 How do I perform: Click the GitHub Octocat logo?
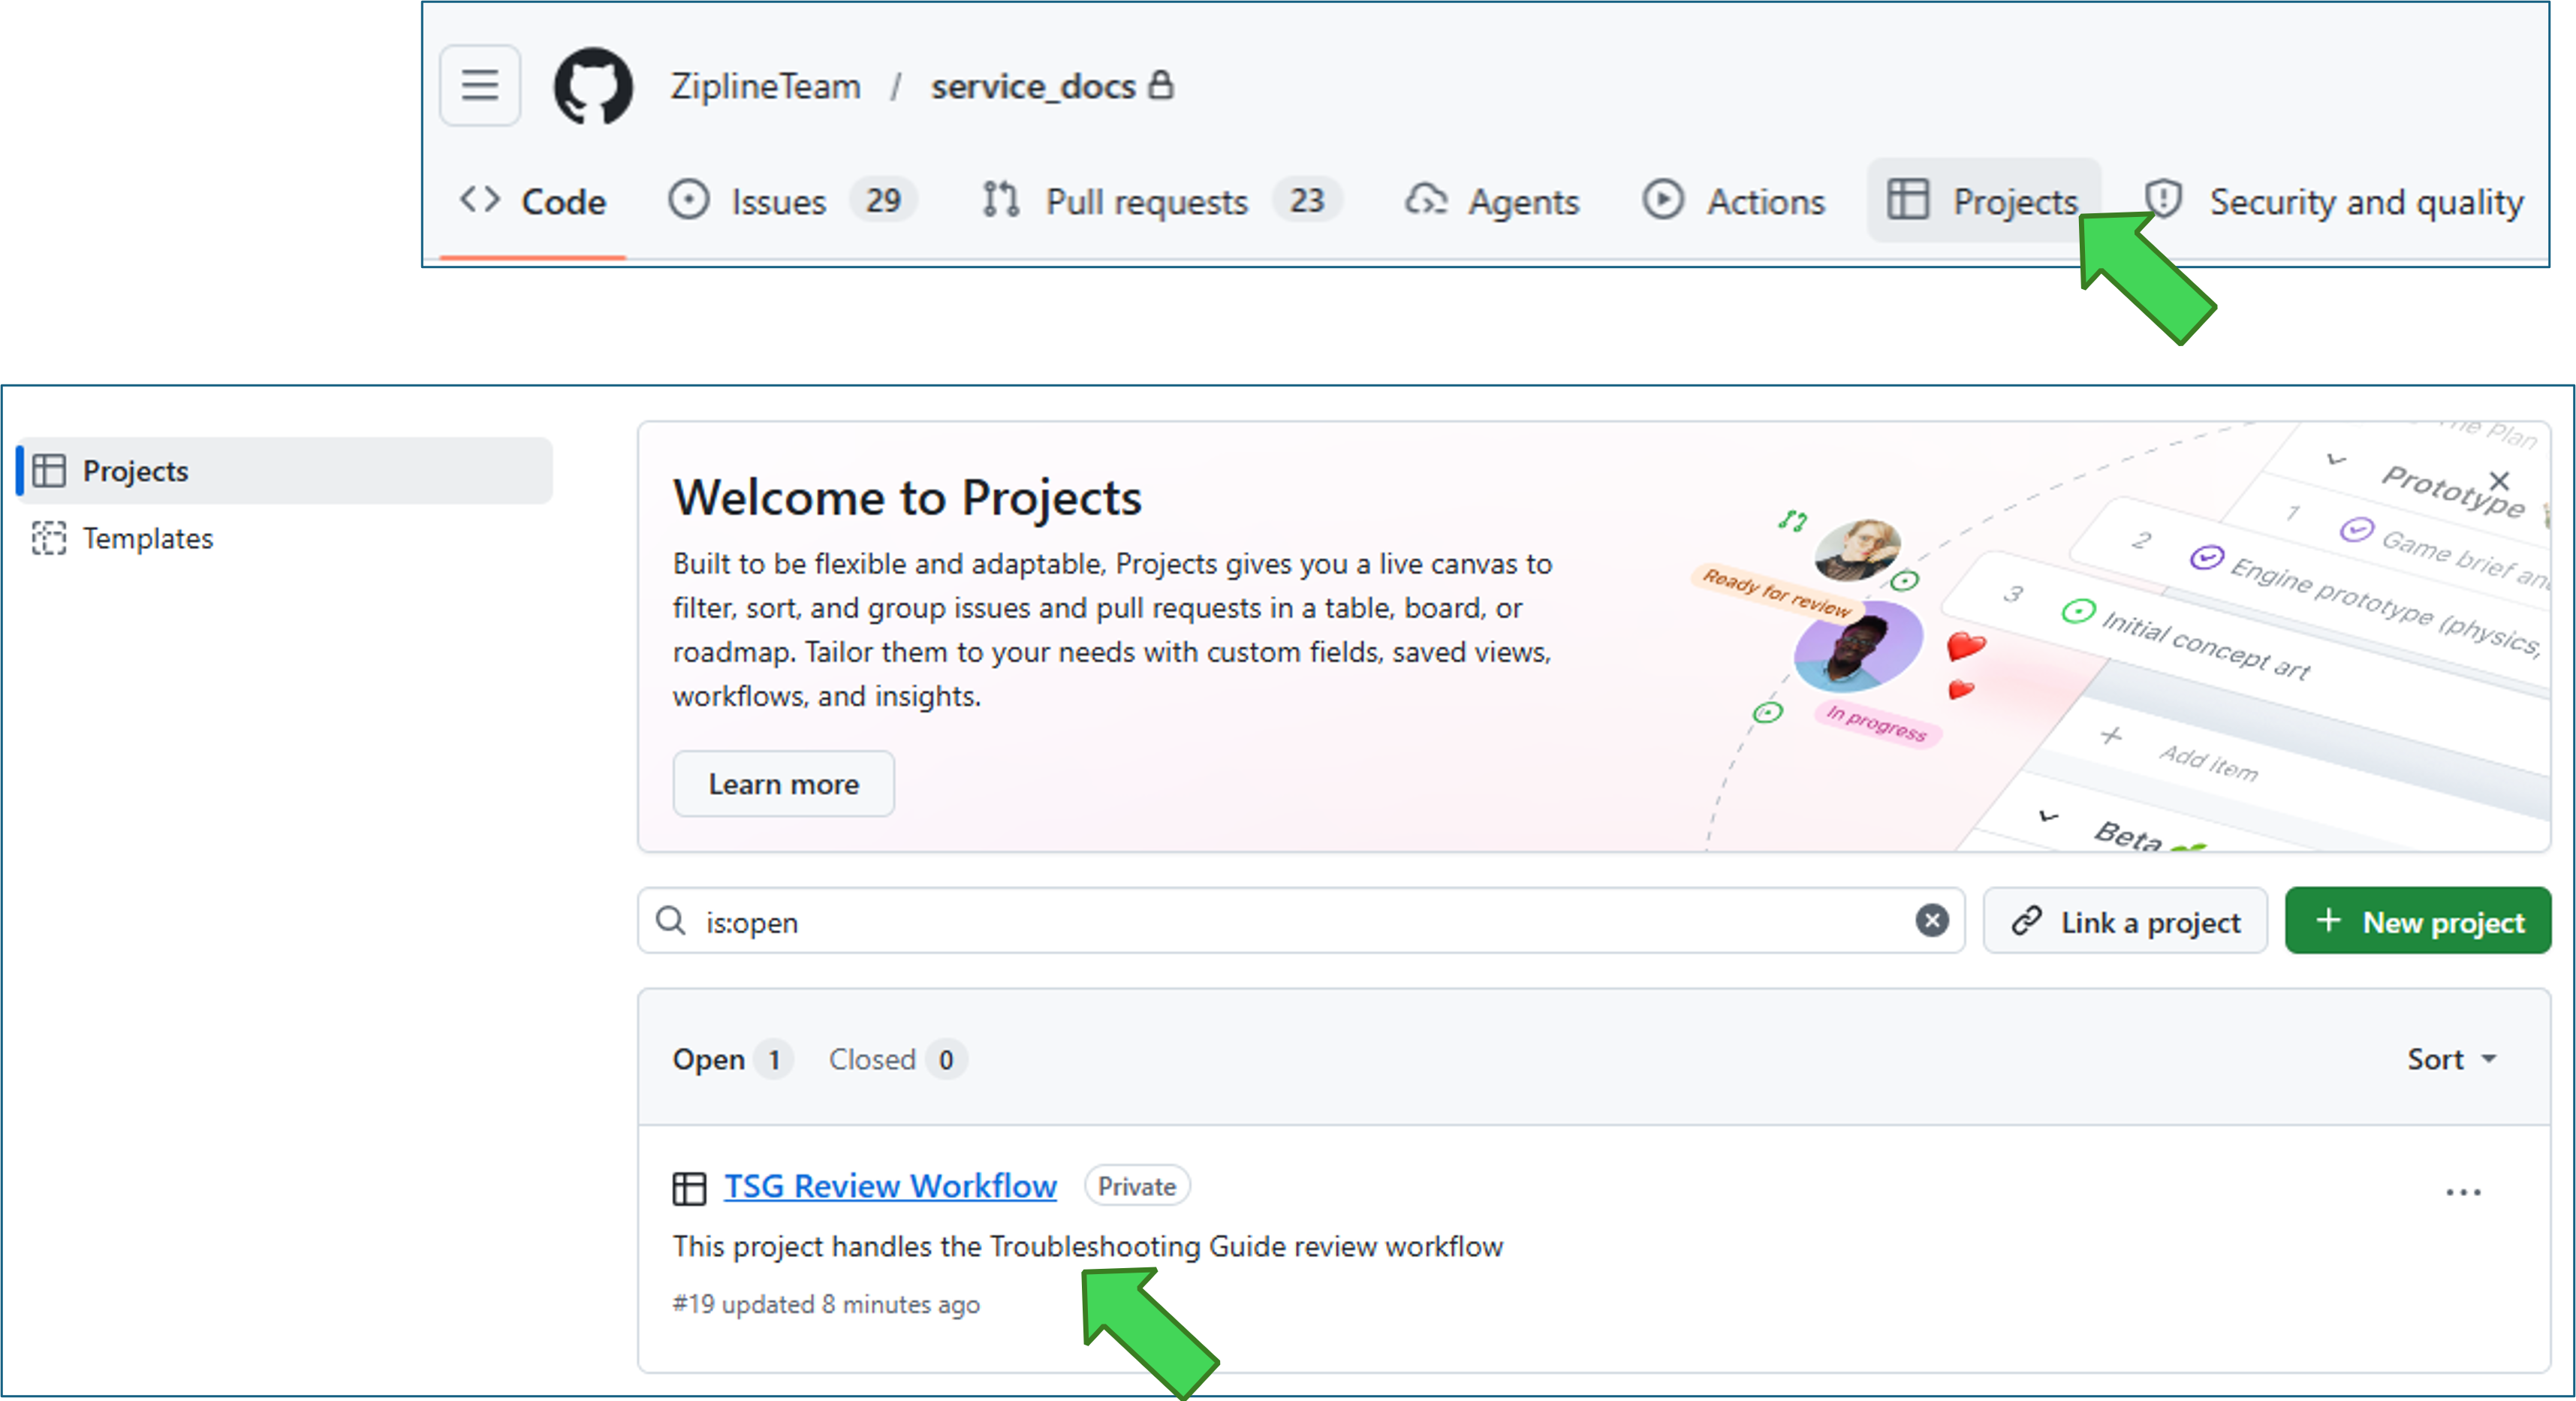pyautogui.click(x=593, y=86)
